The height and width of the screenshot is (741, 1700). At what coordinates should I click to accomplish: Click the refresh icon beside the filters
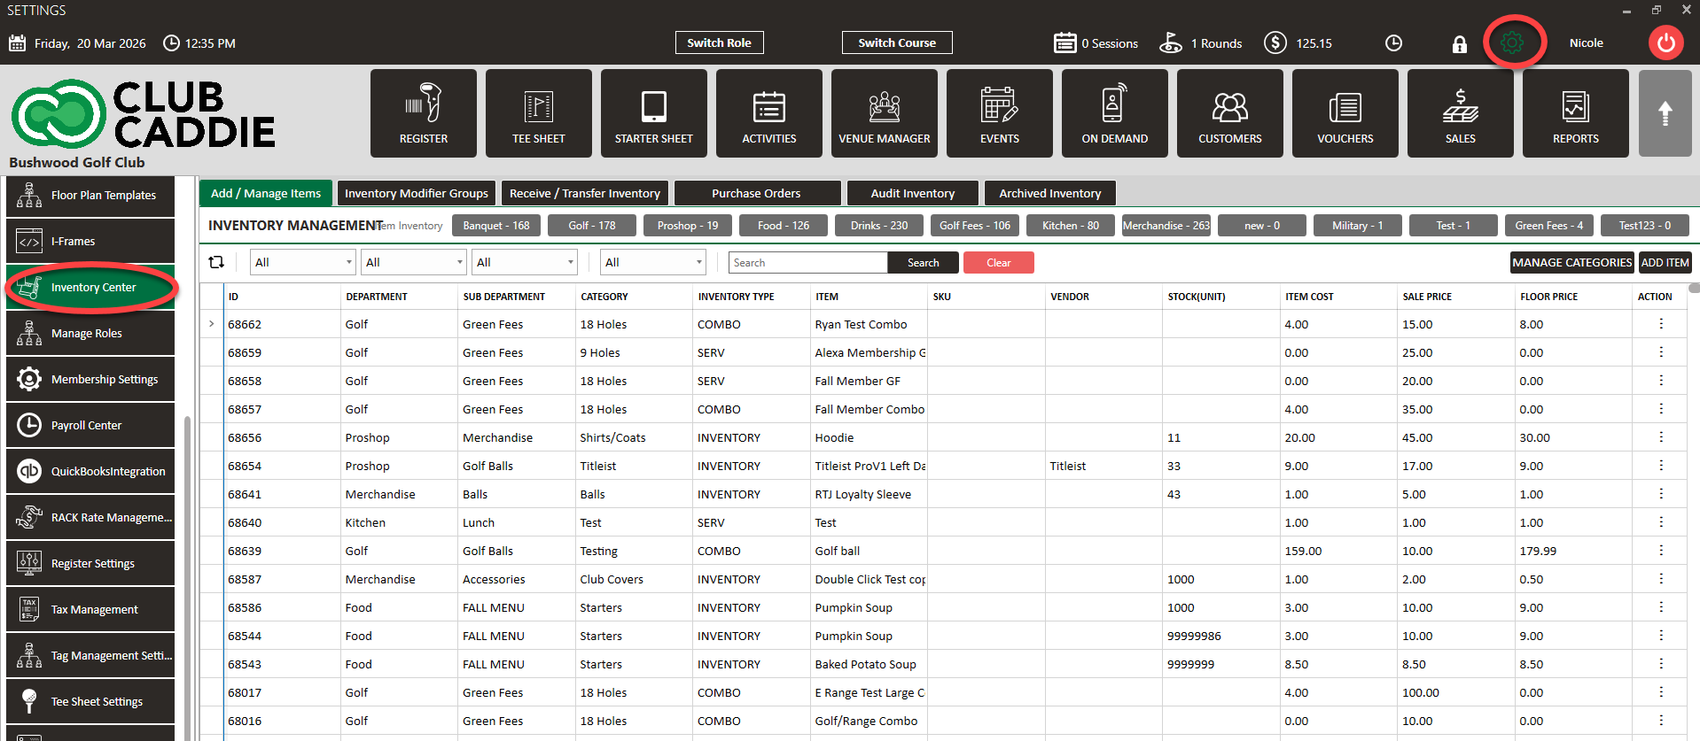(216, 262)
